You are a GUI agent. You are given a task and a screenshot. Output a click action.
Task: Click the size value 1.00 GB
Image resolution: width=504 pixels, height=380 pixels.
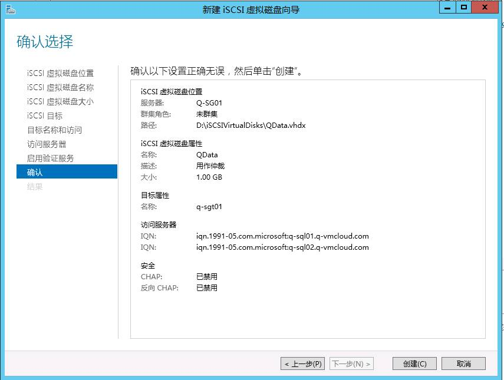[x=209, y=177]
